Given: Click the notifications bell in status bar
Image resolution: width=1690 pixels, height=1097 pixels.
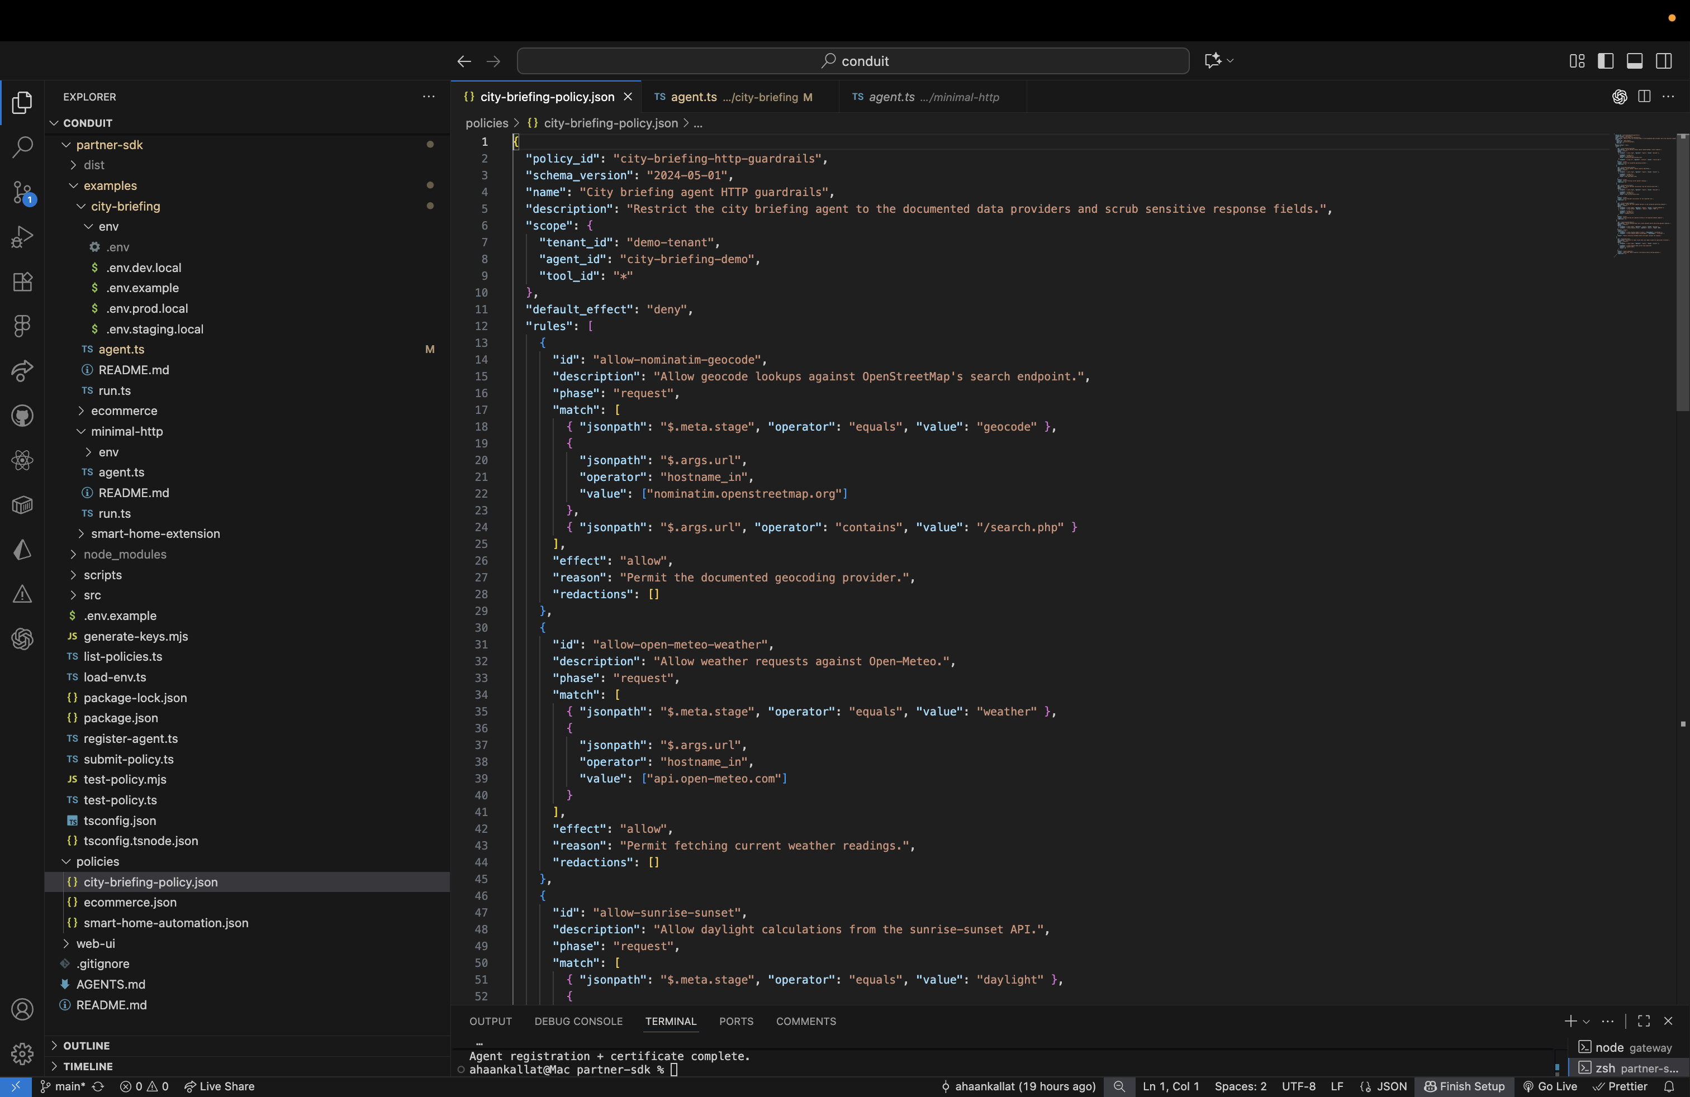Looking at the screenshot, I should click(x=1669, y=1086).
